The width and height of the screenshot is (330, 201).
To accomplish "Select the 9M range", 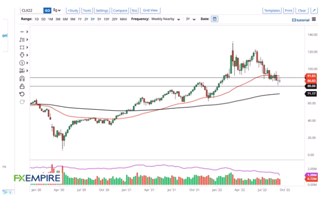I will coord(73,19).
